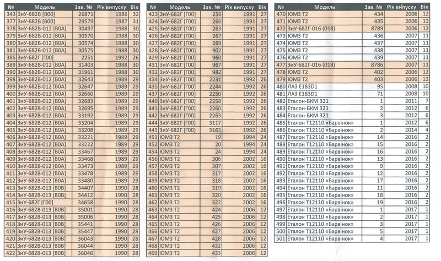Click the cell with serial number 26871
441x261 pixels.
pyautogui.click(x=84, y=14)
